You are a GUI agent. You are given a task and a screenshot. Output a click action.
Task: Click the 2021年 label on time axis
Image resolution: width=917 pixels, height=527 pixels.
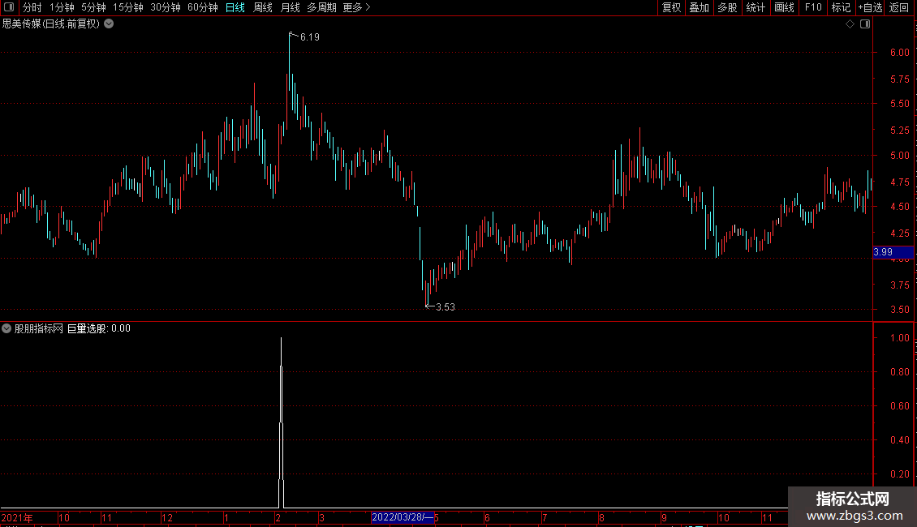[17, 517]
